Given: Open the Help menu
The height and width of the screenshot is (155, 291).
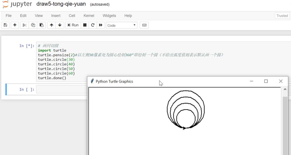Looking at the screenshot, I should tap(128, 16).
